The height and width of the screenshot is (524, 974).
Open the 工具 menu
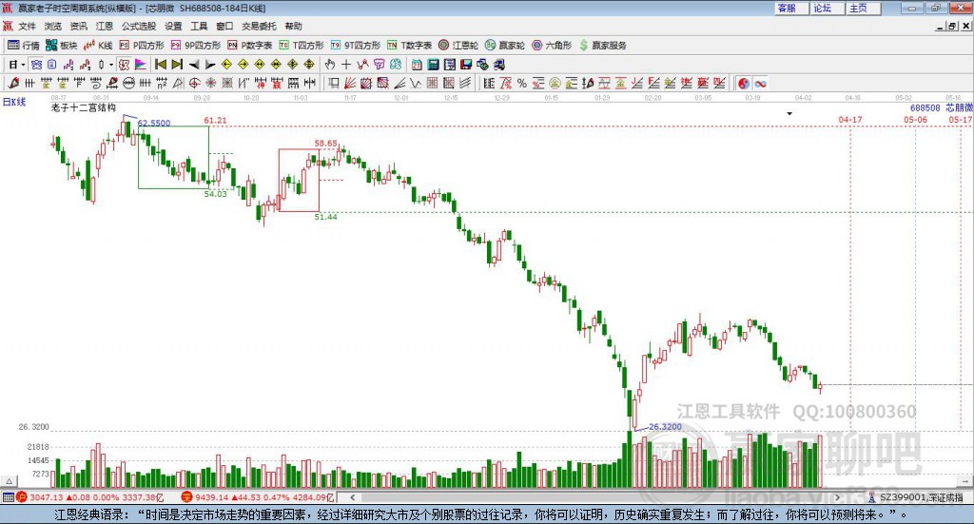coord(199,26)
